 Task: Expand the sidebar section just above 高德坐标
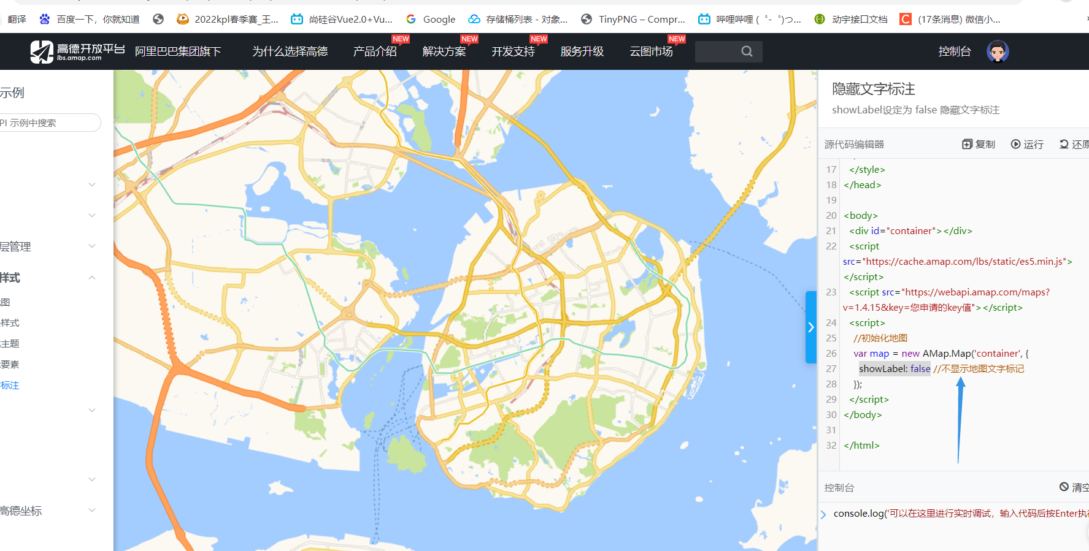pos(92,479)
